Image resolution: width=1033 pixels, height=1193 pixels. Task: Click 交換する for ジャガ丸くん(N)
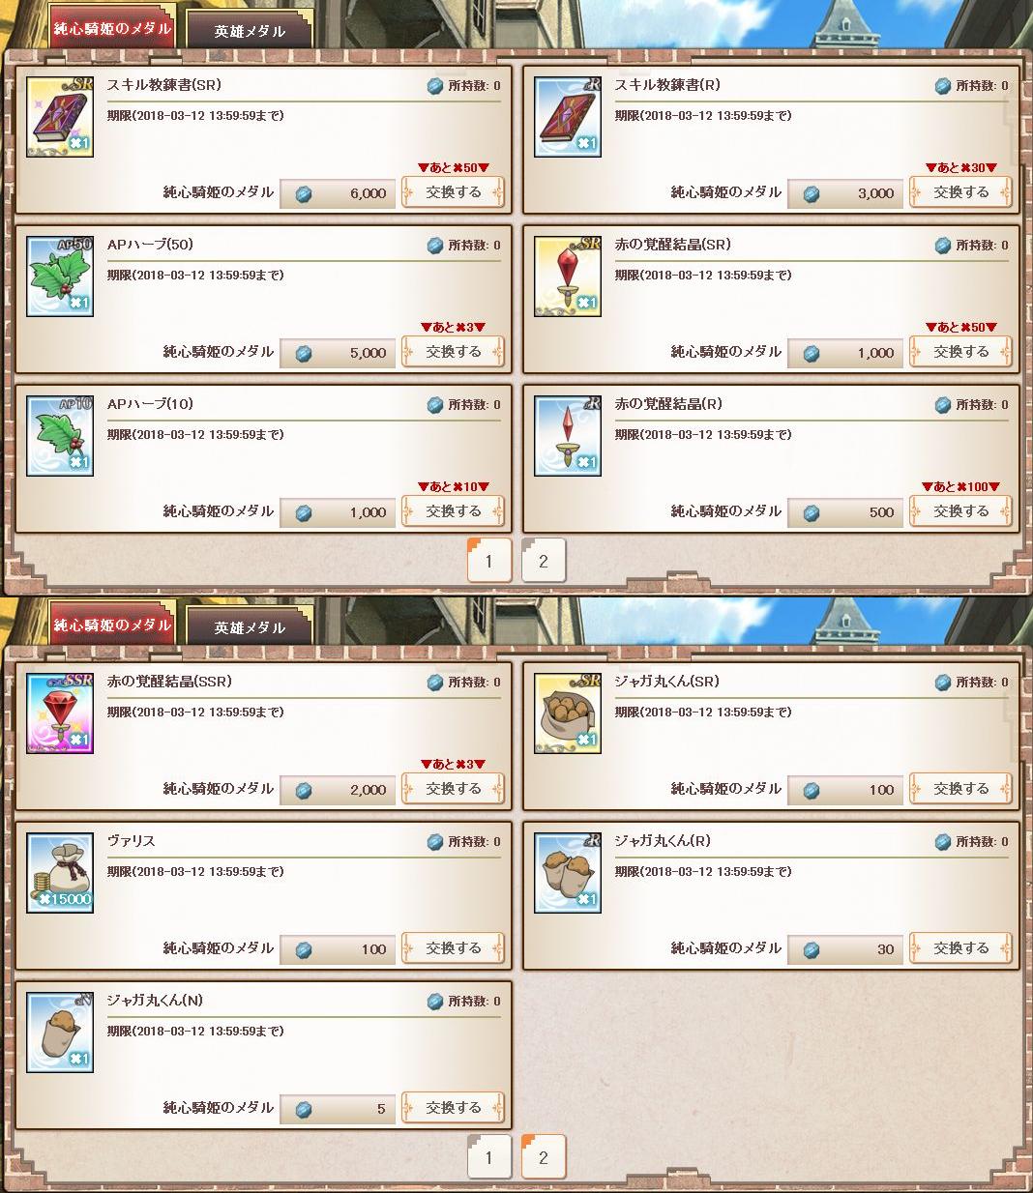point(454,1108)
